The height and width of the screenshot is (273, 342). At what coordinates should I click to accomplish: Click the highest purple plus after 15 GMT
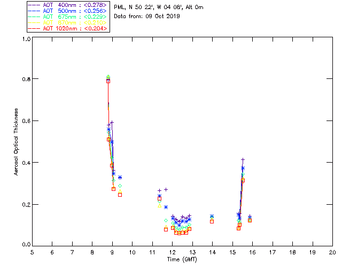[x=243, y=160]
